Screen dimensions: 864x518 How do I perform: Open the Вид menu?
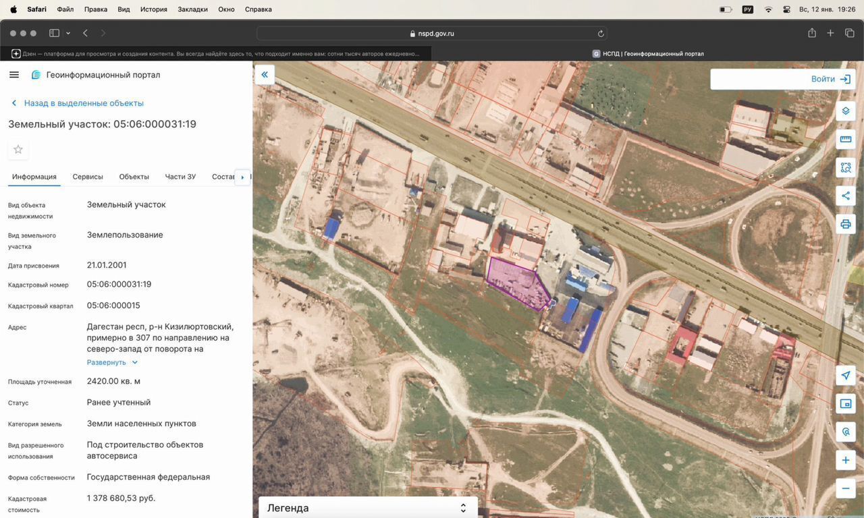point(124,9)
